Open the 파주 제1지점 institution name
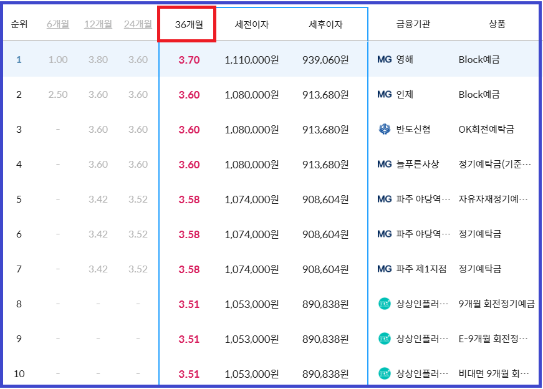The width and height of the screenshot is (543, 389). point(421,269)
